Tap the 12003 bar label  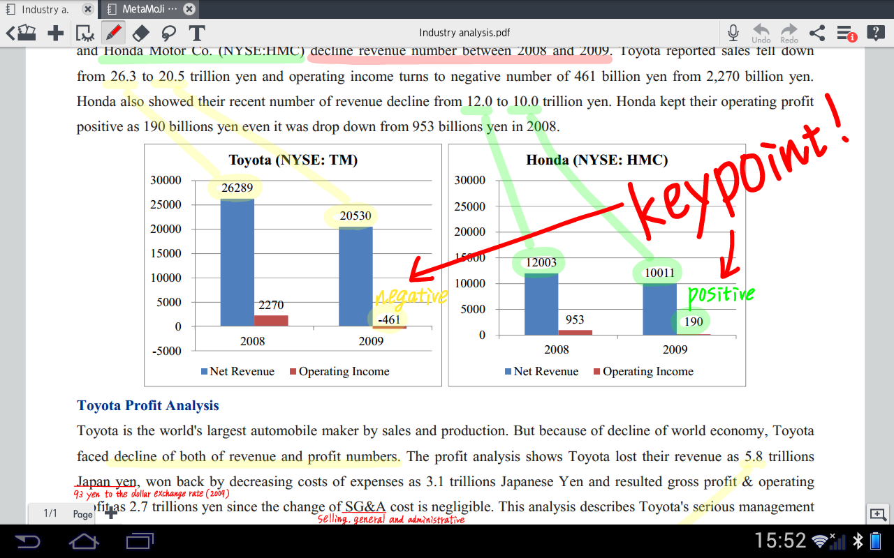tap(541, 263)
